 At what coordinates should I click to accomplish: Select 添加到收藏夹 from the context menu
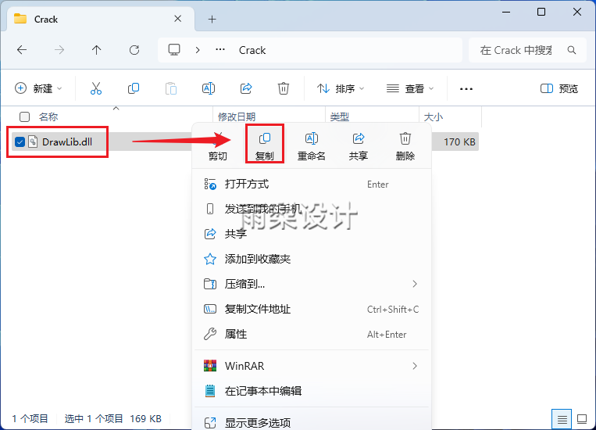[312, 259]
